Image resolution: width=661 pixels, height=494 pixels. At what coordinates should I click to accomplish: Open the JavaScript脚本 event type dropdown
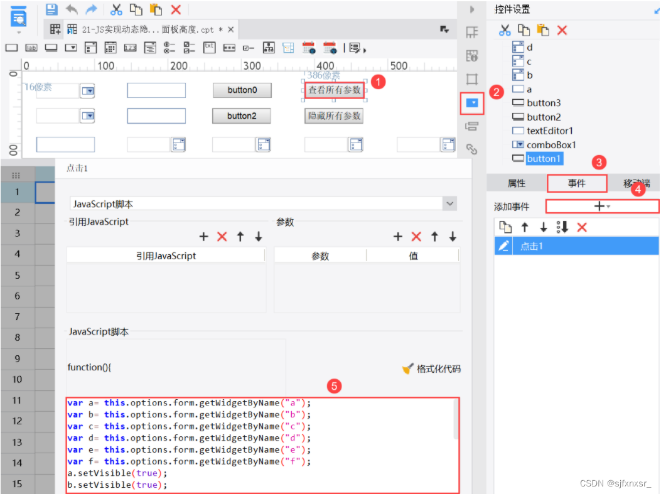click(449, 203)
